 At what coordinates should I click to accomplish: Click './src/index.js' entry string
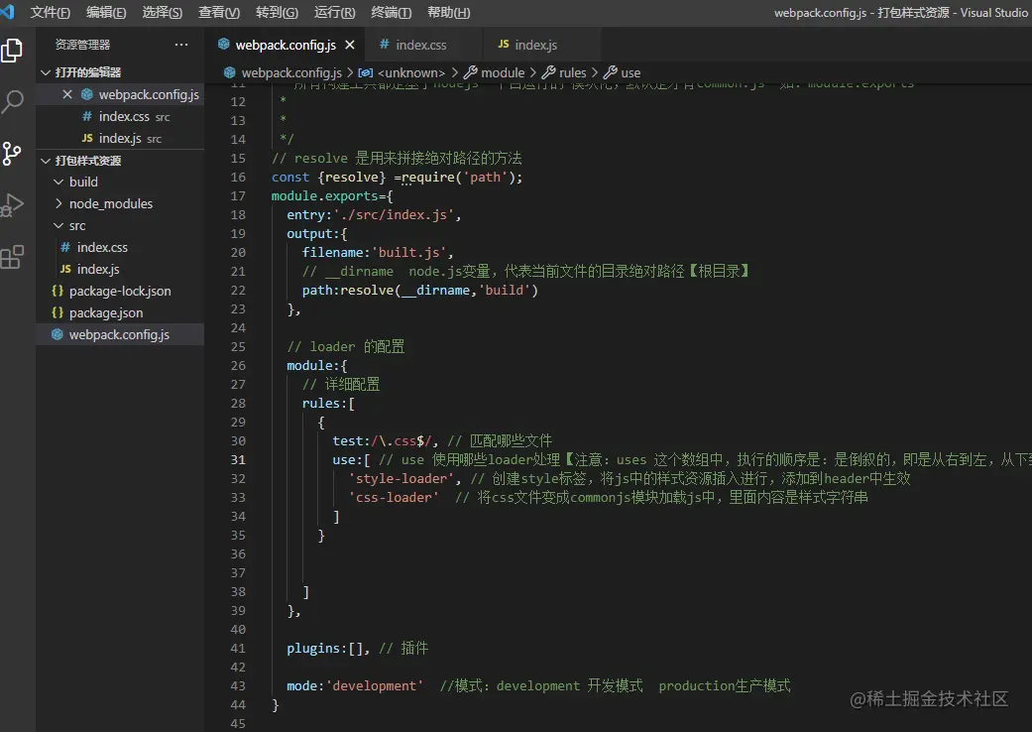click(x=394, y=214)
